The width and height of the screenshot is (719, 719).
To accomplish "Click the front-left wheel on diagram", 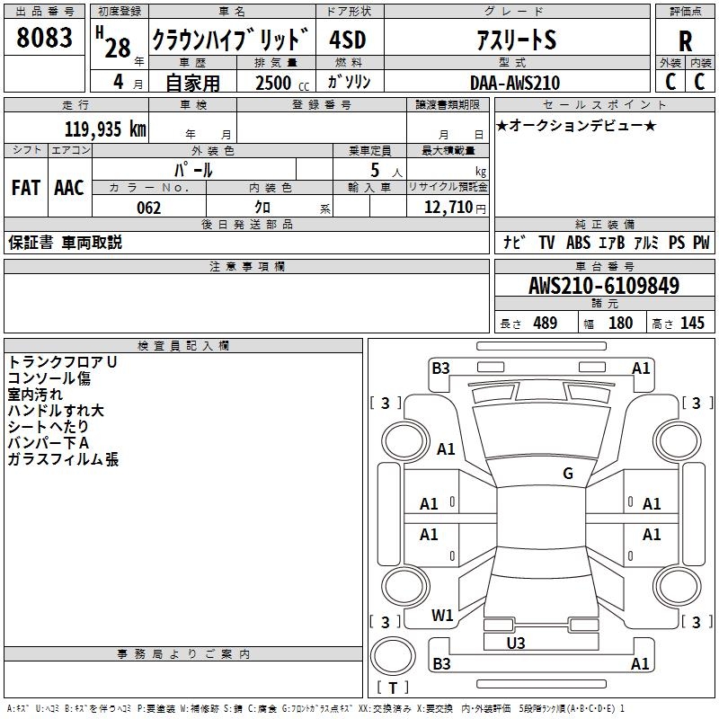I will 405,441.
